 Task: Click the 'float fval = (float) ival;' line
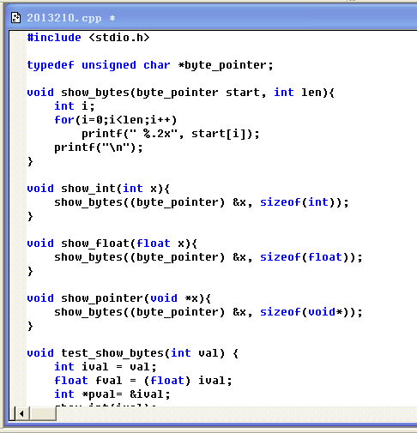(143, 381)
